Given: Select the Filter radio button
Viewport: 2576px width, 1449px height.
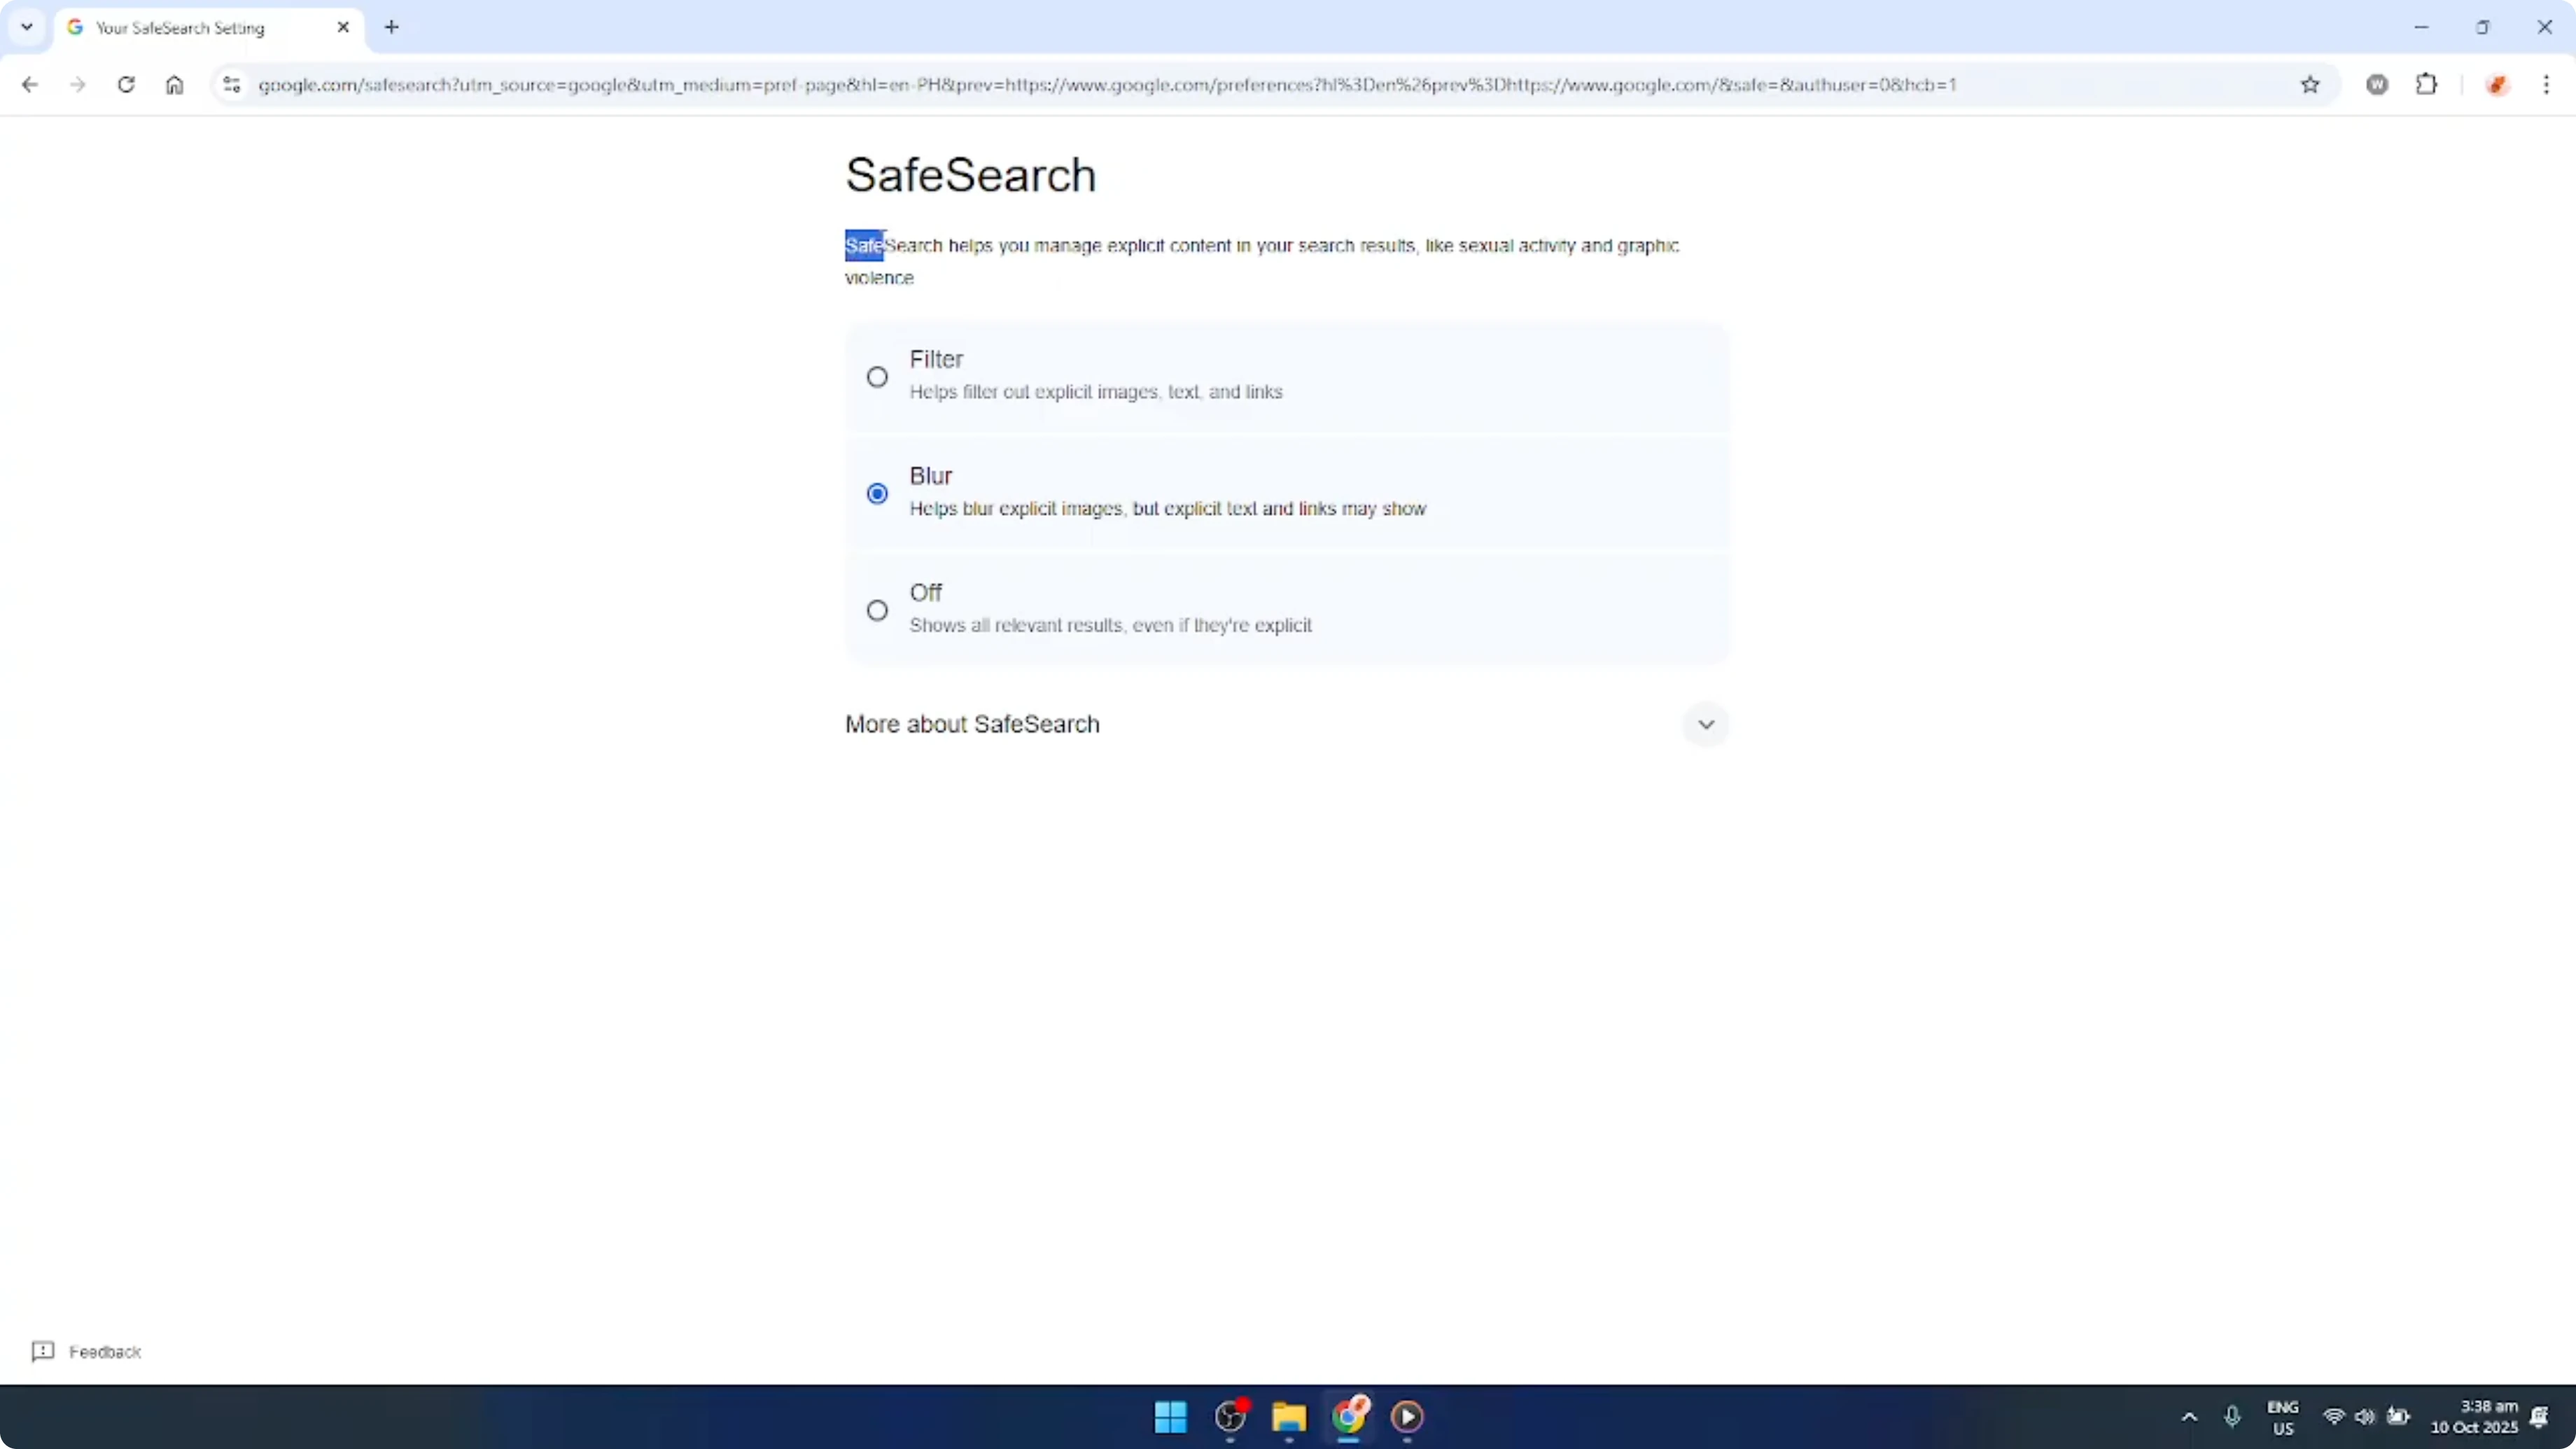Looking at the screenshot, I should click(x=877, y=377).
